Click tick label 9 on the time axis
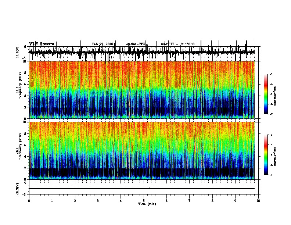Screen dimensions: 291x225 point(235,201)
